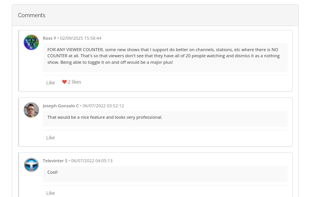Click the 02/09/2025 15:58:44 timestamp

(x=81, y=38)
